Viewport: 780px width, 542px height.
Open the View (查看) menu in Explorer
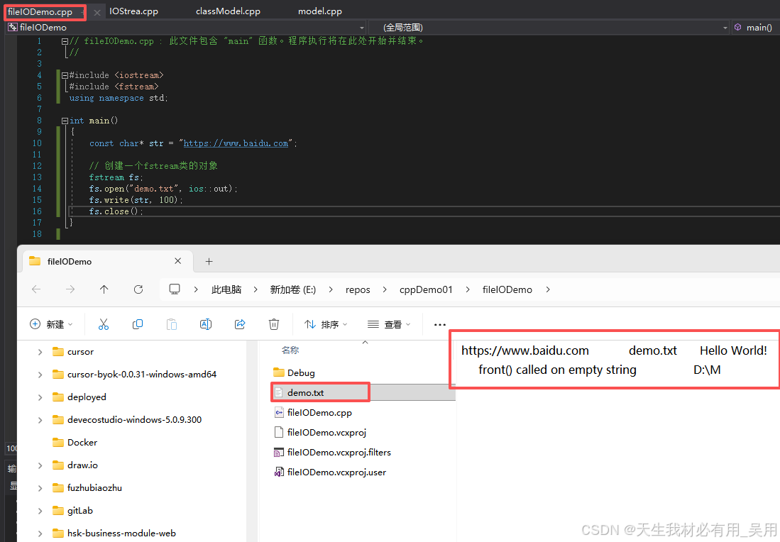click(389, 324)
